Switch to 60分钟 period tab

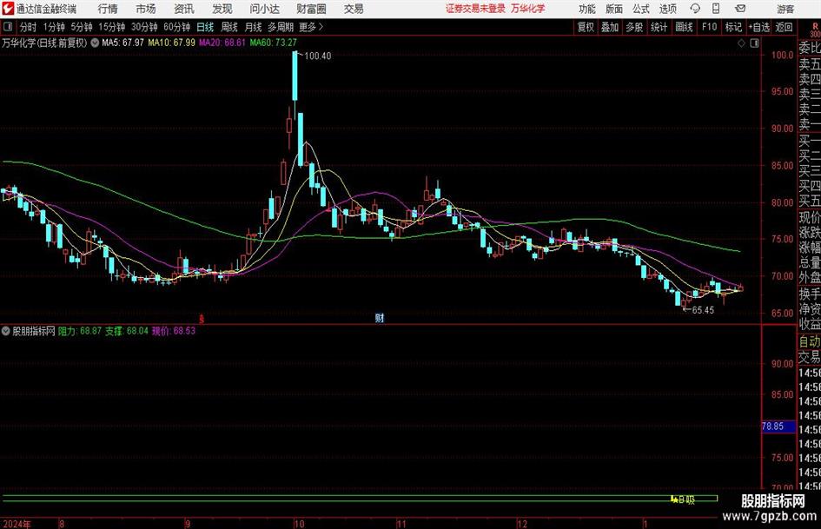pyautogui.click(x=177, y=27)
